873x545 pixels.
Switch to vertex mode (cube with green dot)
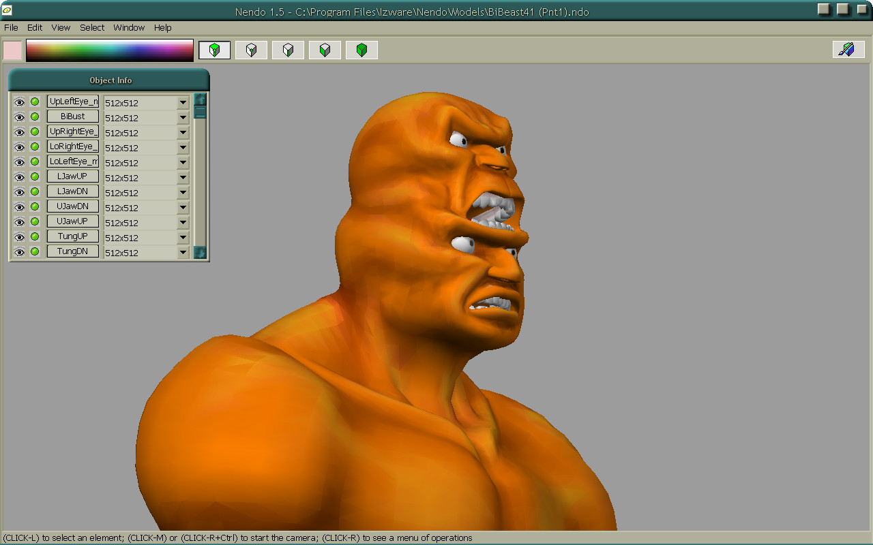(251, 50)
